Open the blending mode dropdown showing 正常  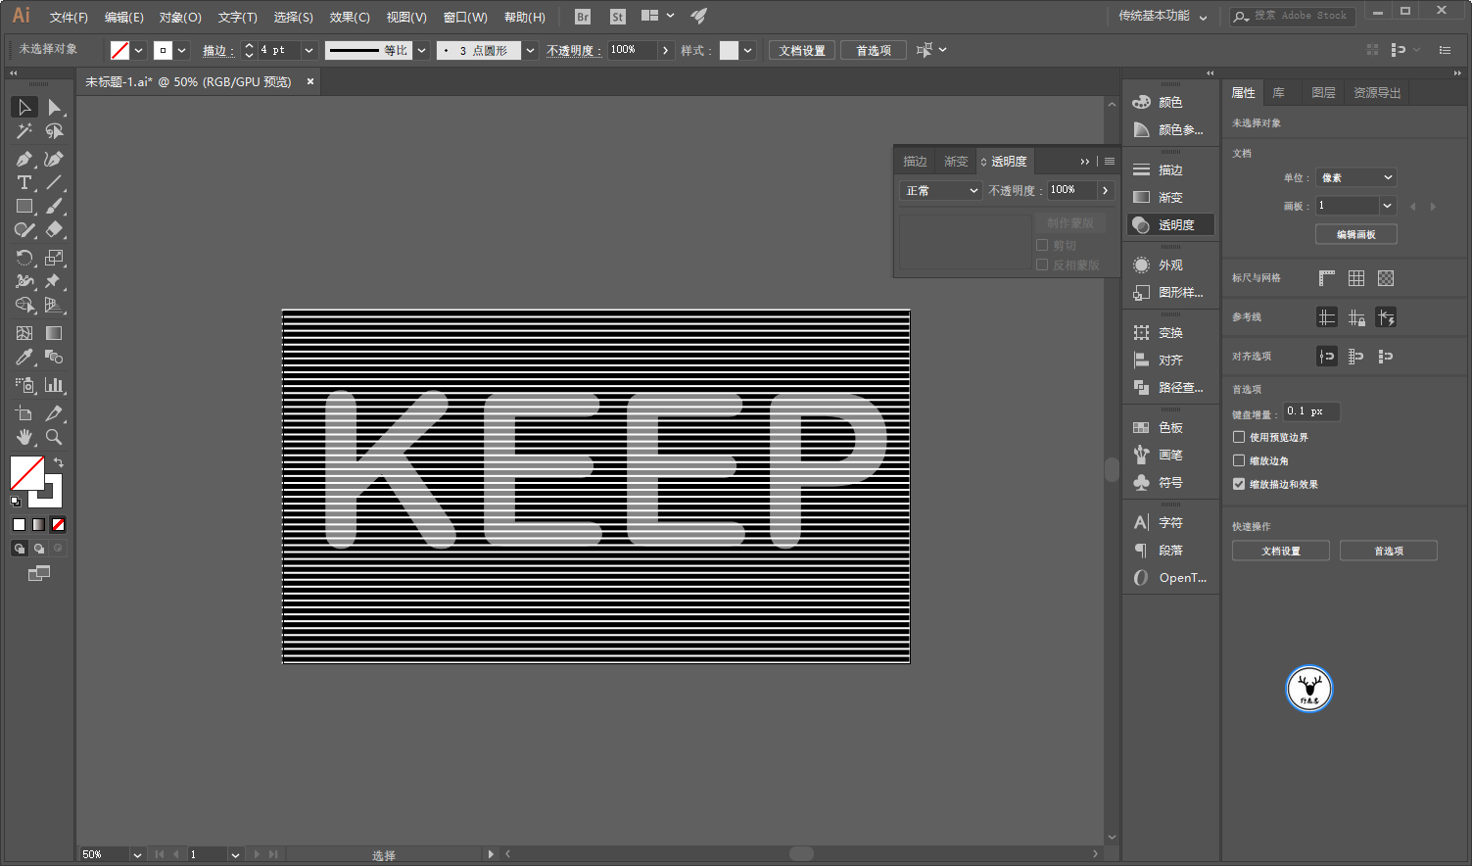940,190
